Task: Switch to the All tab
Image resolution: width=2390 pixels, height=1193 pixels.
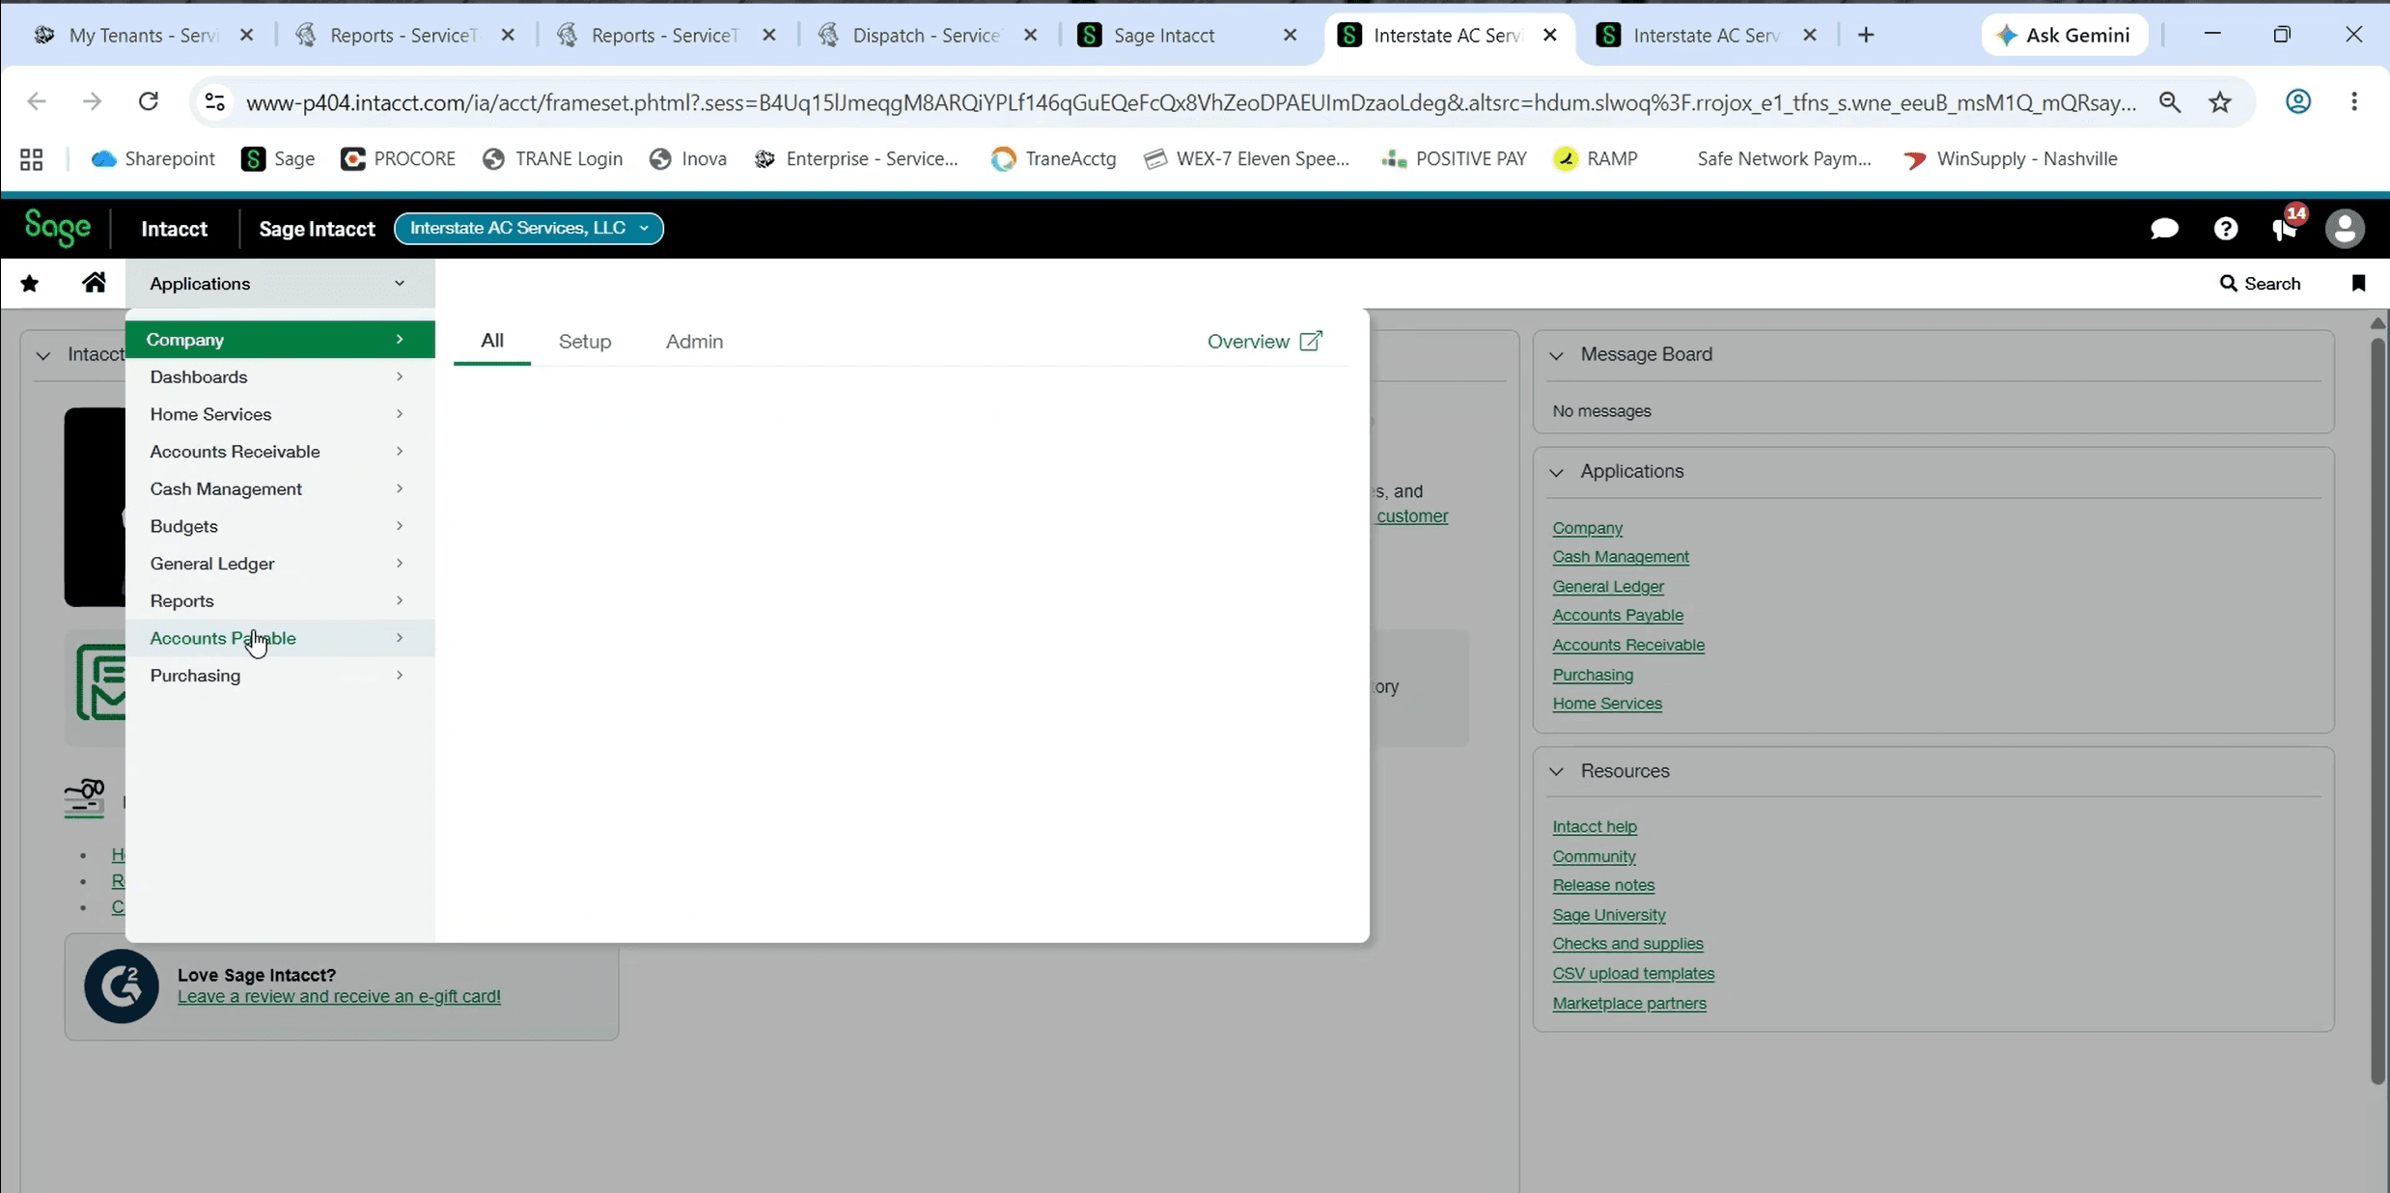Action: (492, 341)
